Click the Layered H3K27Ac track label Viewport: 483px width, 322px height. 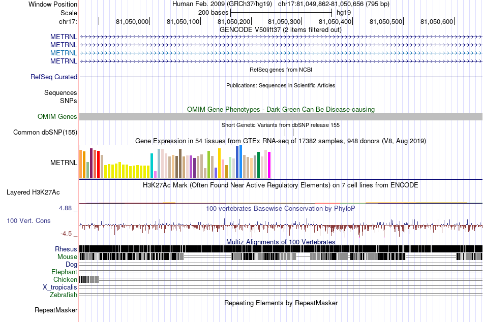click(x=33, y=192)
